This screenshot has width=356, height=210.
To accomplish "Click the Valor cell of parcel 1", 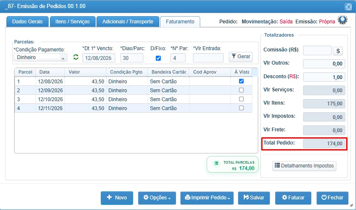I will (86, 81).
